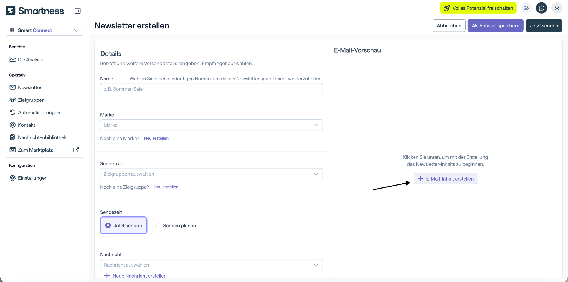Expand the Smart Connect product switcher

(x=44, y=30)
